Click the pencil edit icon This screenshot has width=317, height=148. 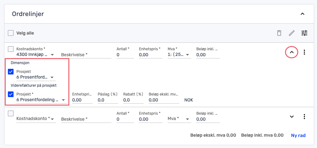(x=292, y=33)
